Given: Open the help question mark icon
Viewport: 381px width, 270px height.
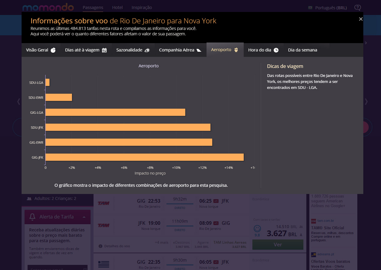Looking at the screenshot, I should coord(357,8).
